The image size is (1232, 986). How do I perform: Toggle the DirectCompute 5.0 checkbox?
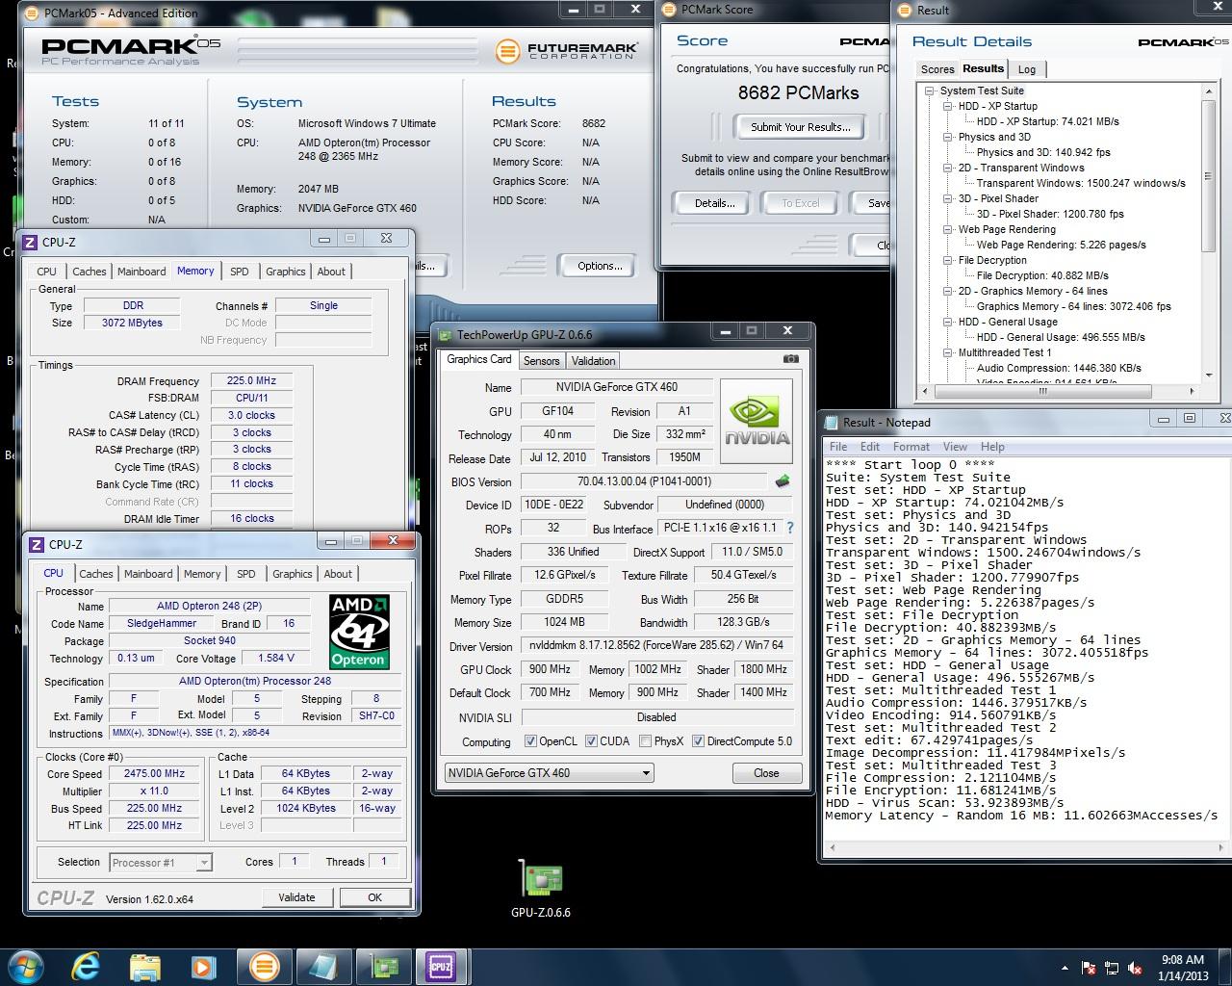pos(698,741)
